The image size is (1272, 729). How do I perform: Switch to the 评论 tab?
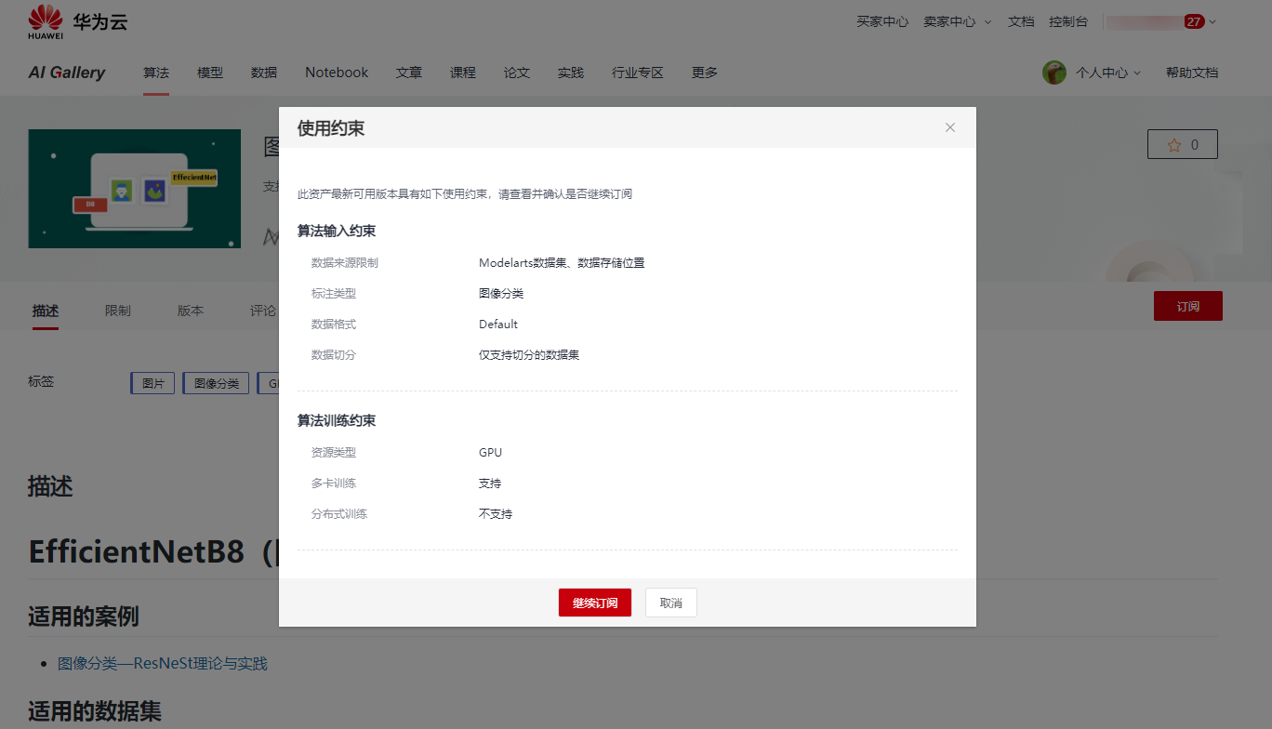(x=263, y=311)
